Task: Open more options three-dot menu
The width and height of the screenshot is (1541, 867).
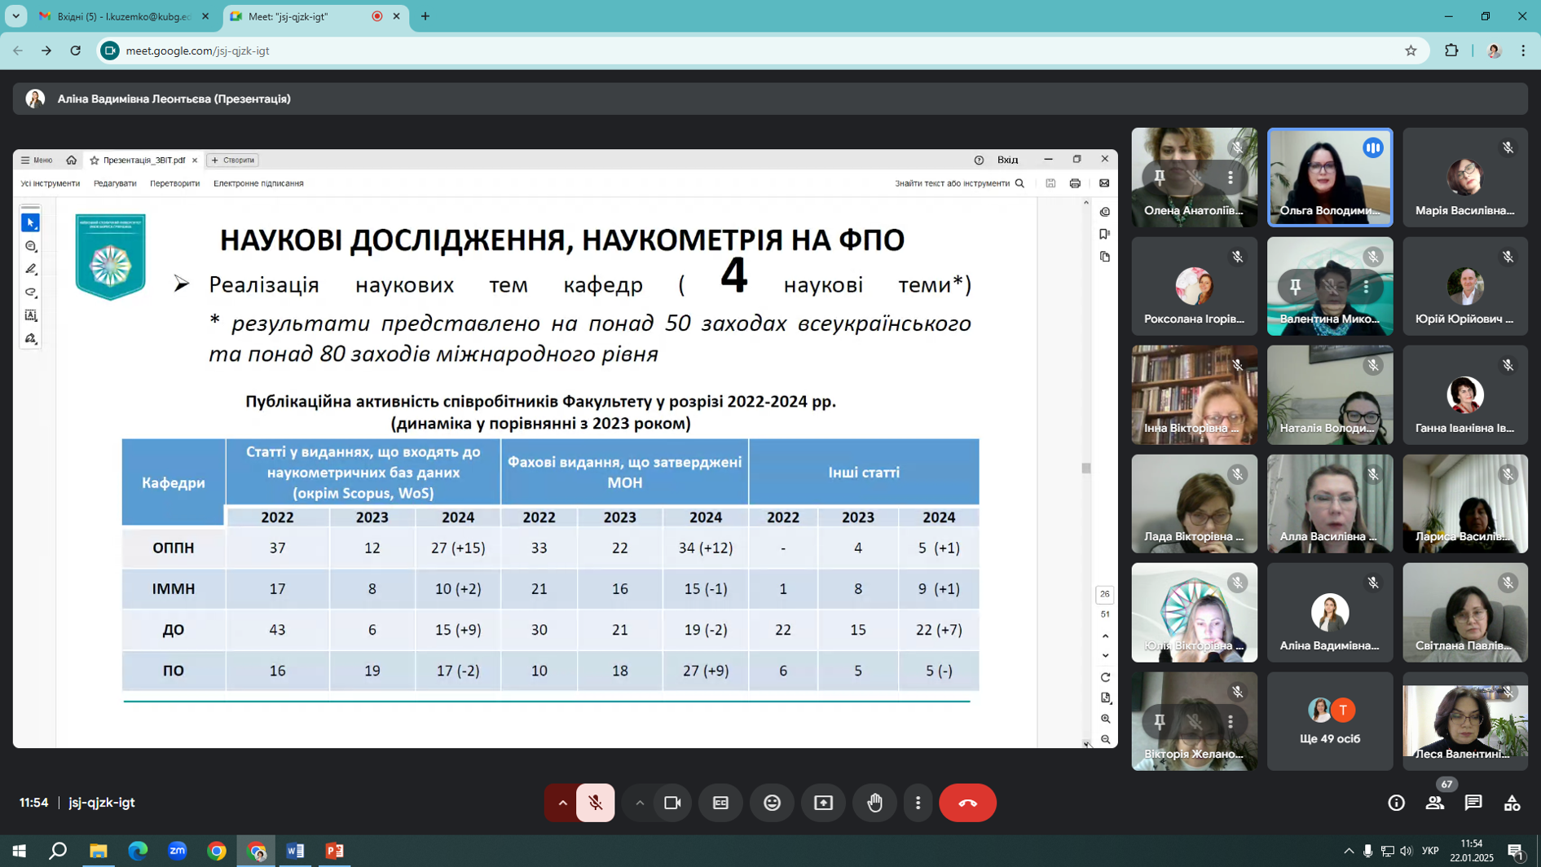Action: click(918, 803)
